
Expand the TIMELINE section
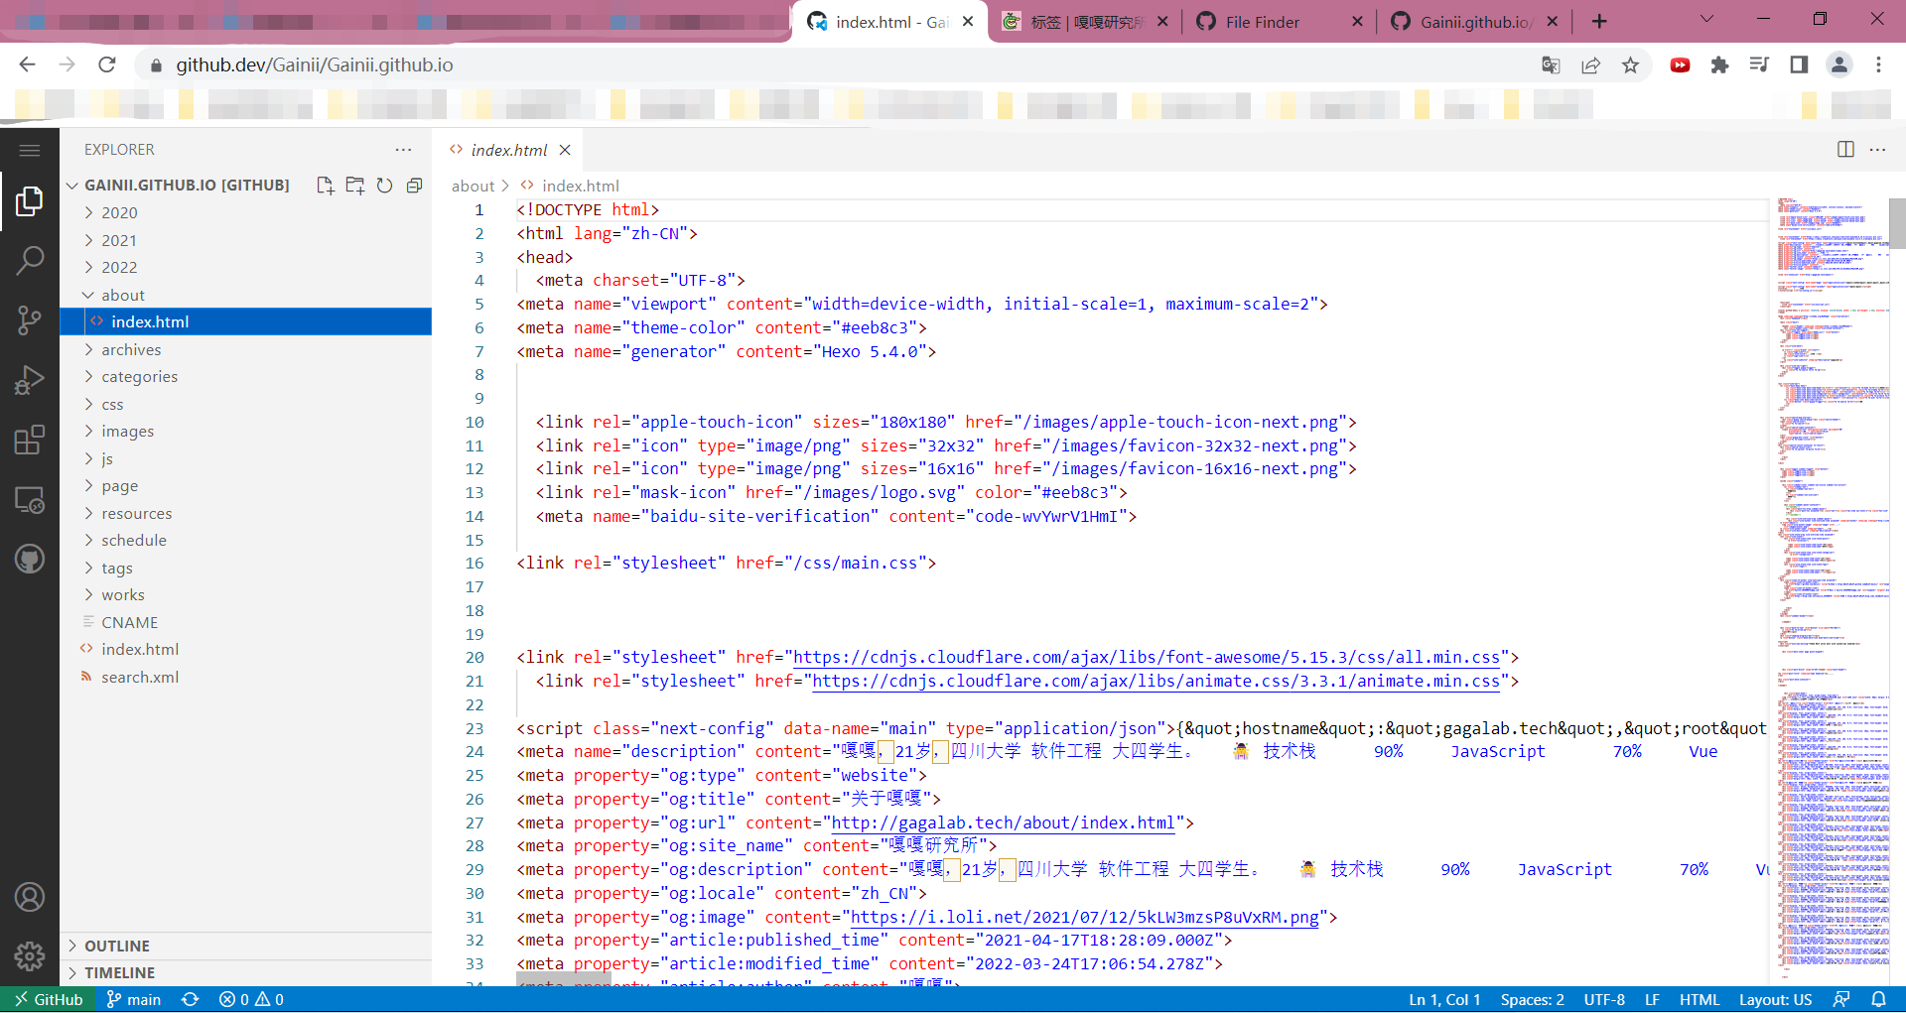point(245,972)
